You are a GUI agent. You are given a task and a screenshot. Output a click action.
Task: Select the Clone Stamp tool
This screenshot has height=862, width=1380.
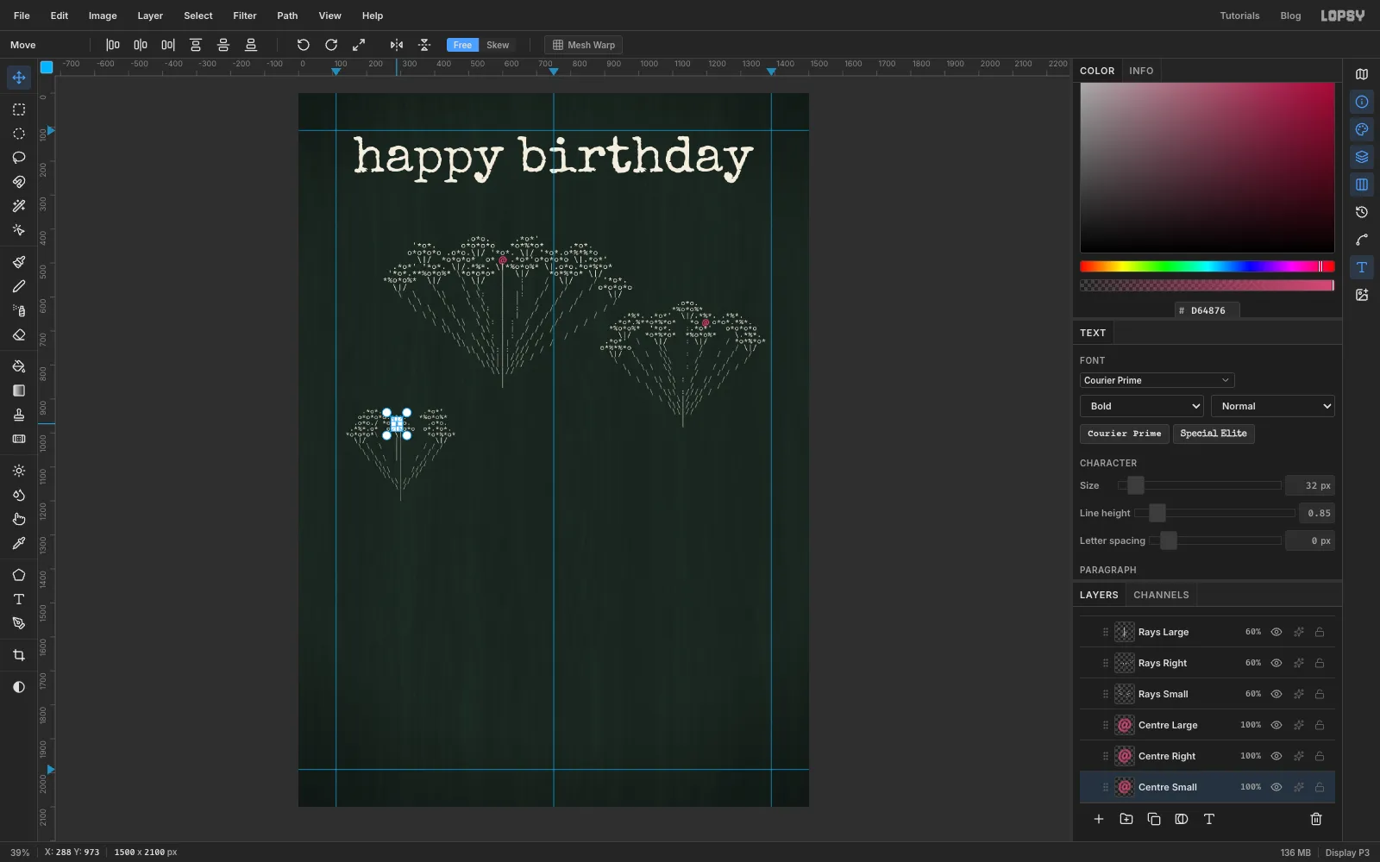(19, 415)
